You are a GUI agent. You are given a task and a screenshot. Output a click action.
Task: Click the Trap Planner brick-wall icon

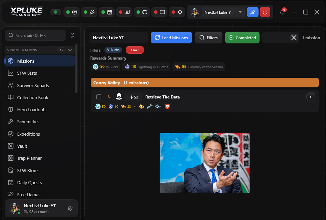[11, 158]
